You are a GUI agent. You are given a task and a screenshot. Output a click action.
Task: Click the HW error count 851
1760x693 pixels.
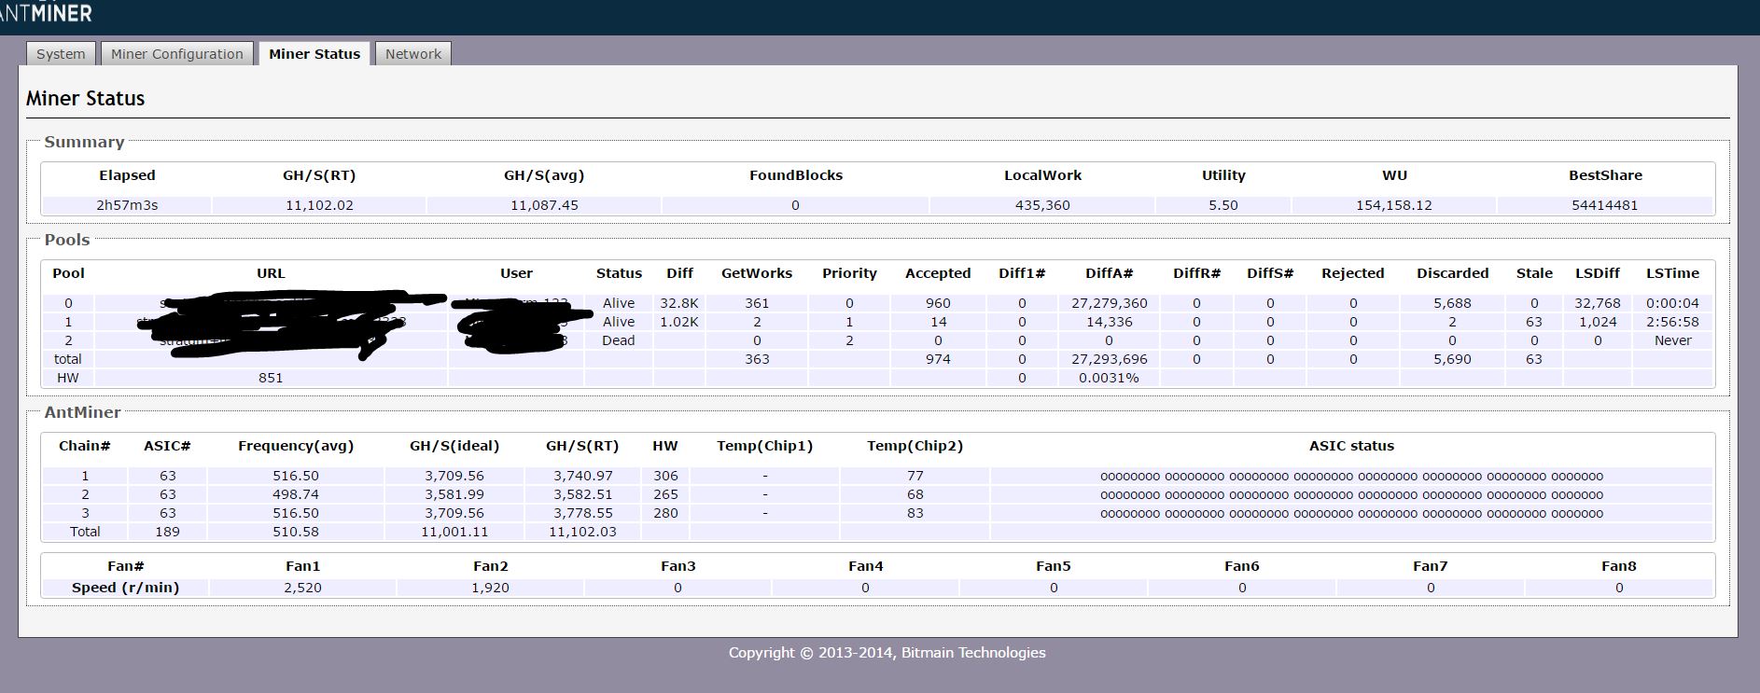point(271,378)
